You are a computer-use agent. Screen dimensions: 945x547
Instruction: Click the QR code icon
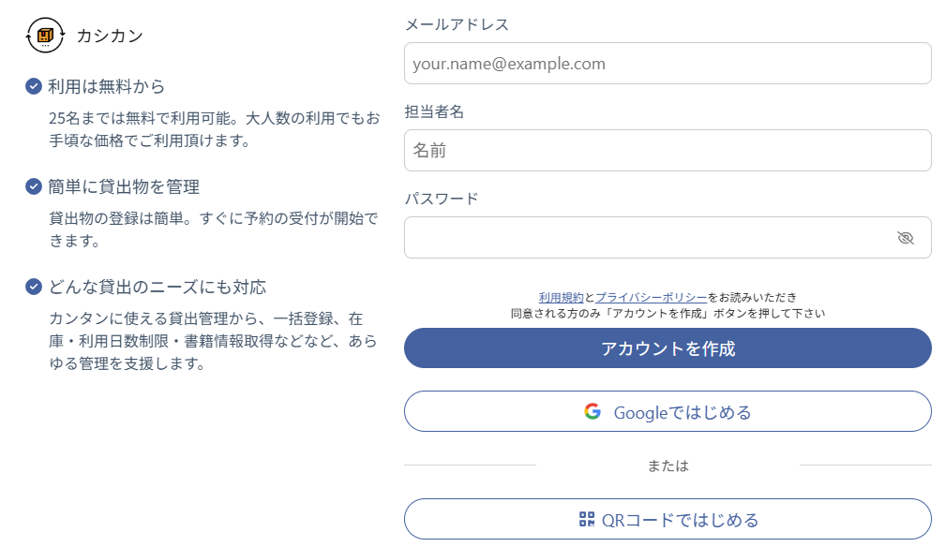click(587, 518)
